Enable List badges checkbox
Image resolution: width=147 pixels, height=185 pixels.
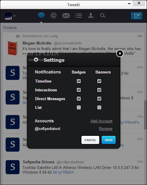click(79, 107)
